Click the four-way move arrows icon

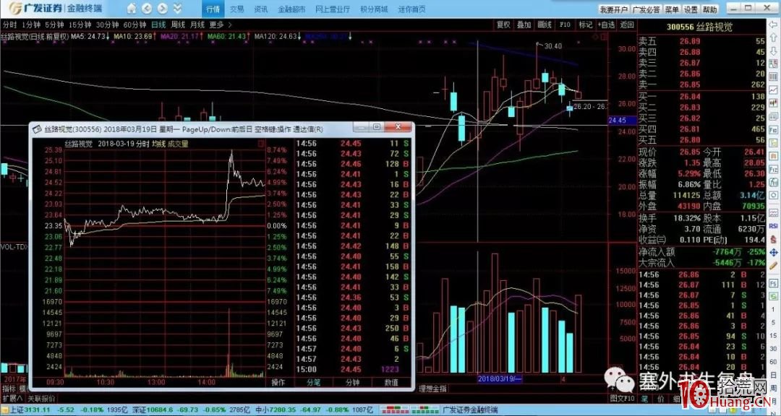[x=774, y=252]
